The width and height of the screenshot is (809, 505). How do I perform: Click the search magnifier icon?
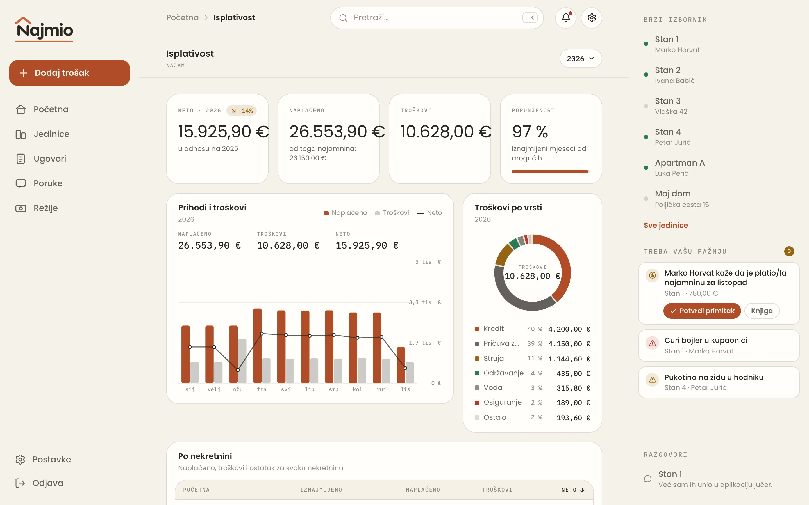coord(343,18)
